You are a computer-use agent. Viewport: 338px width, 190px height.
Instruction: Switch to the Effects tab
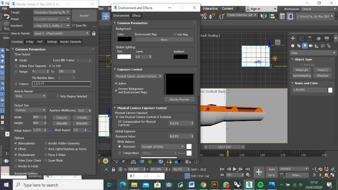(x=136, y=16)
